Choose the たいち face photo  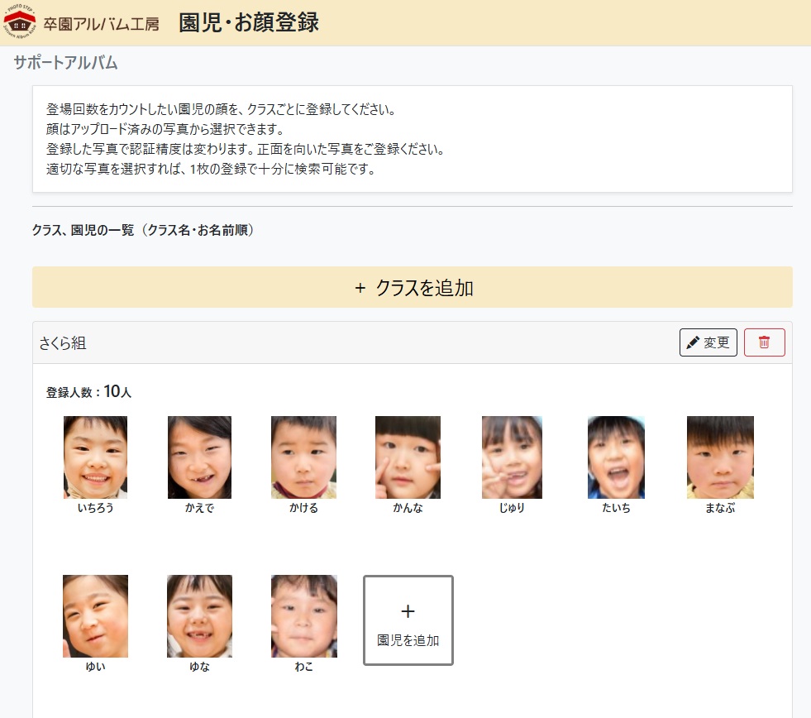pos(616,457)
